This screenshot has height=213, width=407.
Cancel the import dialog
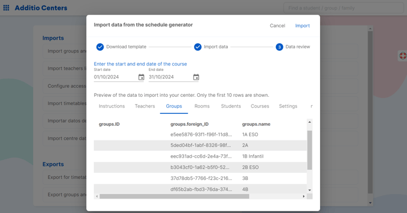coord(277,25)
